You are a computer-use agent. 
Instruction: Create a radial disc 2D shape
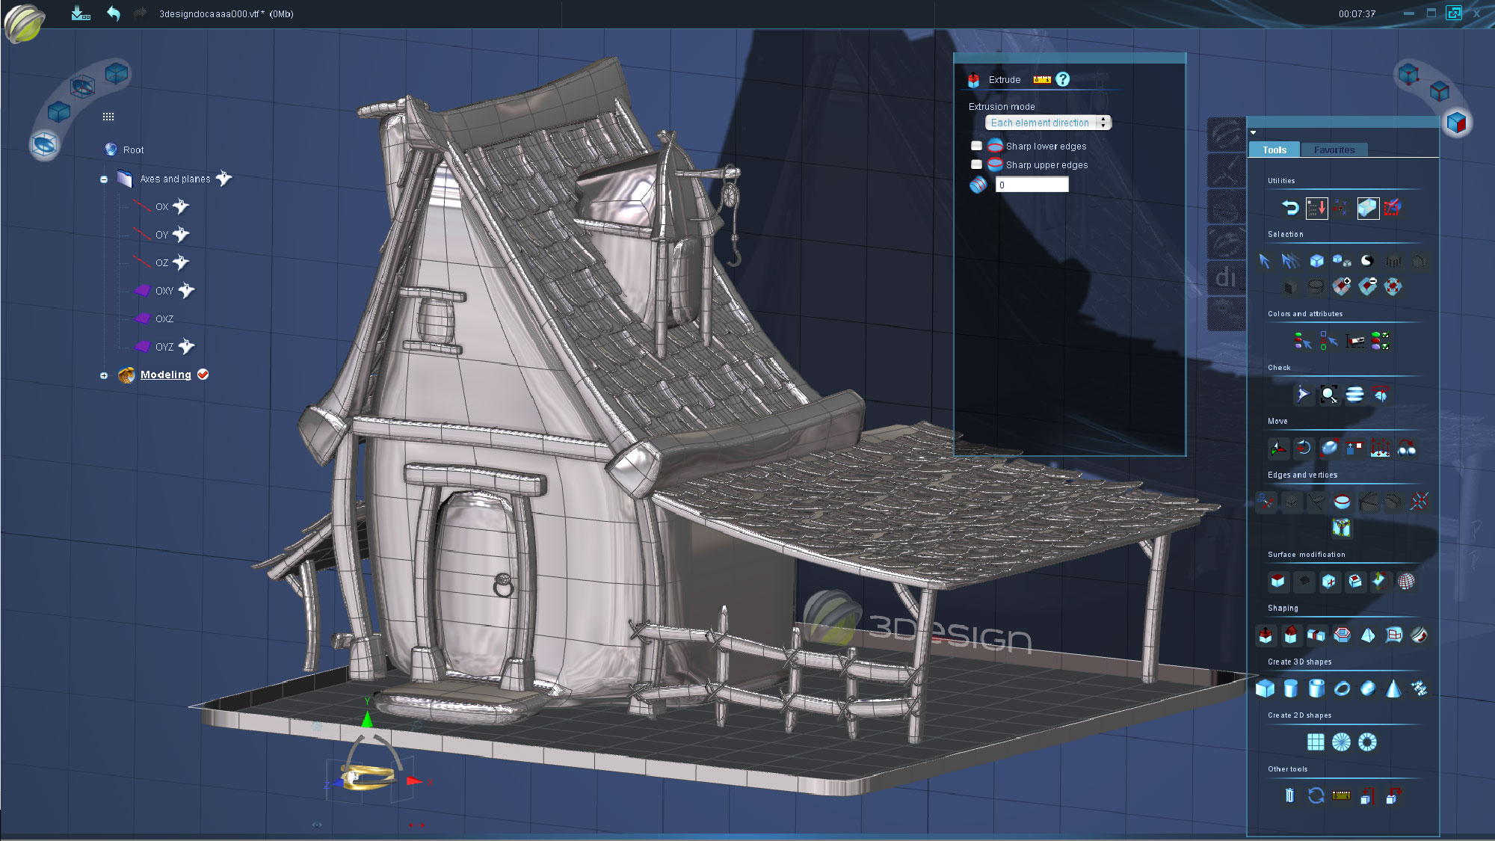click(1342, 742)
